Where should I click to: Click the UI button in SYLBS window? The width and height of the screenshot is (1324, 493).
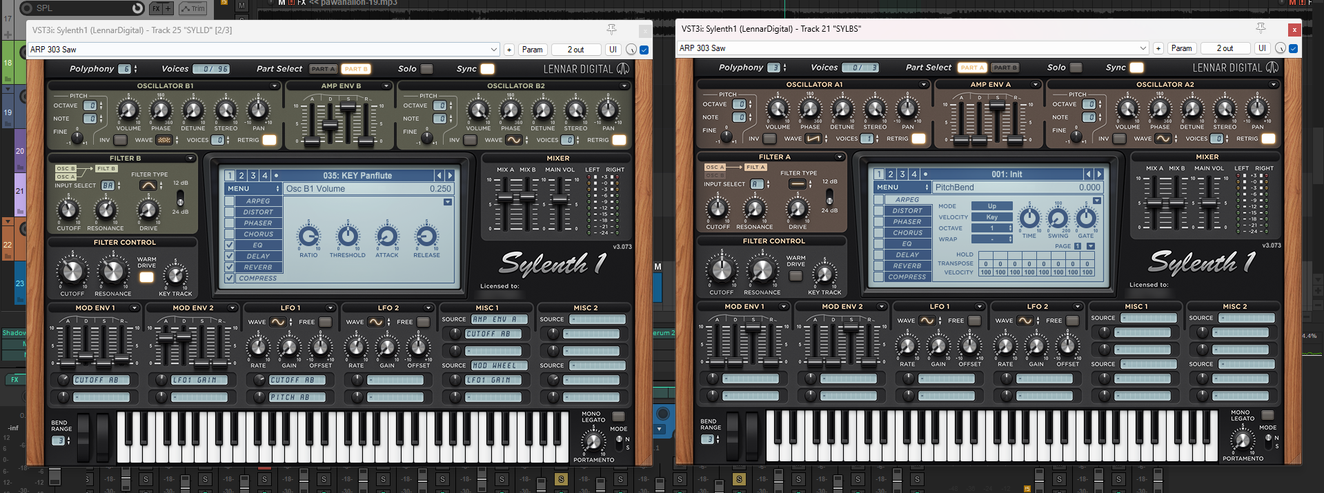1262,48
